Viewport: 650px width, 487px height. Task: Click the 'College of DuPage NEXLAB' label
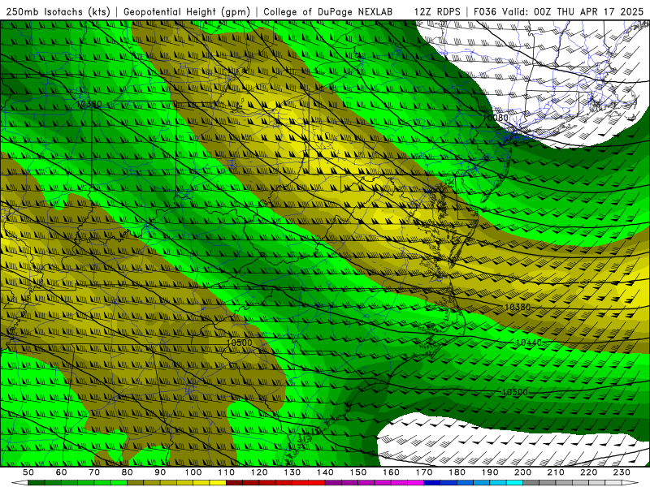pyautogui.click(x=328, y=11)
